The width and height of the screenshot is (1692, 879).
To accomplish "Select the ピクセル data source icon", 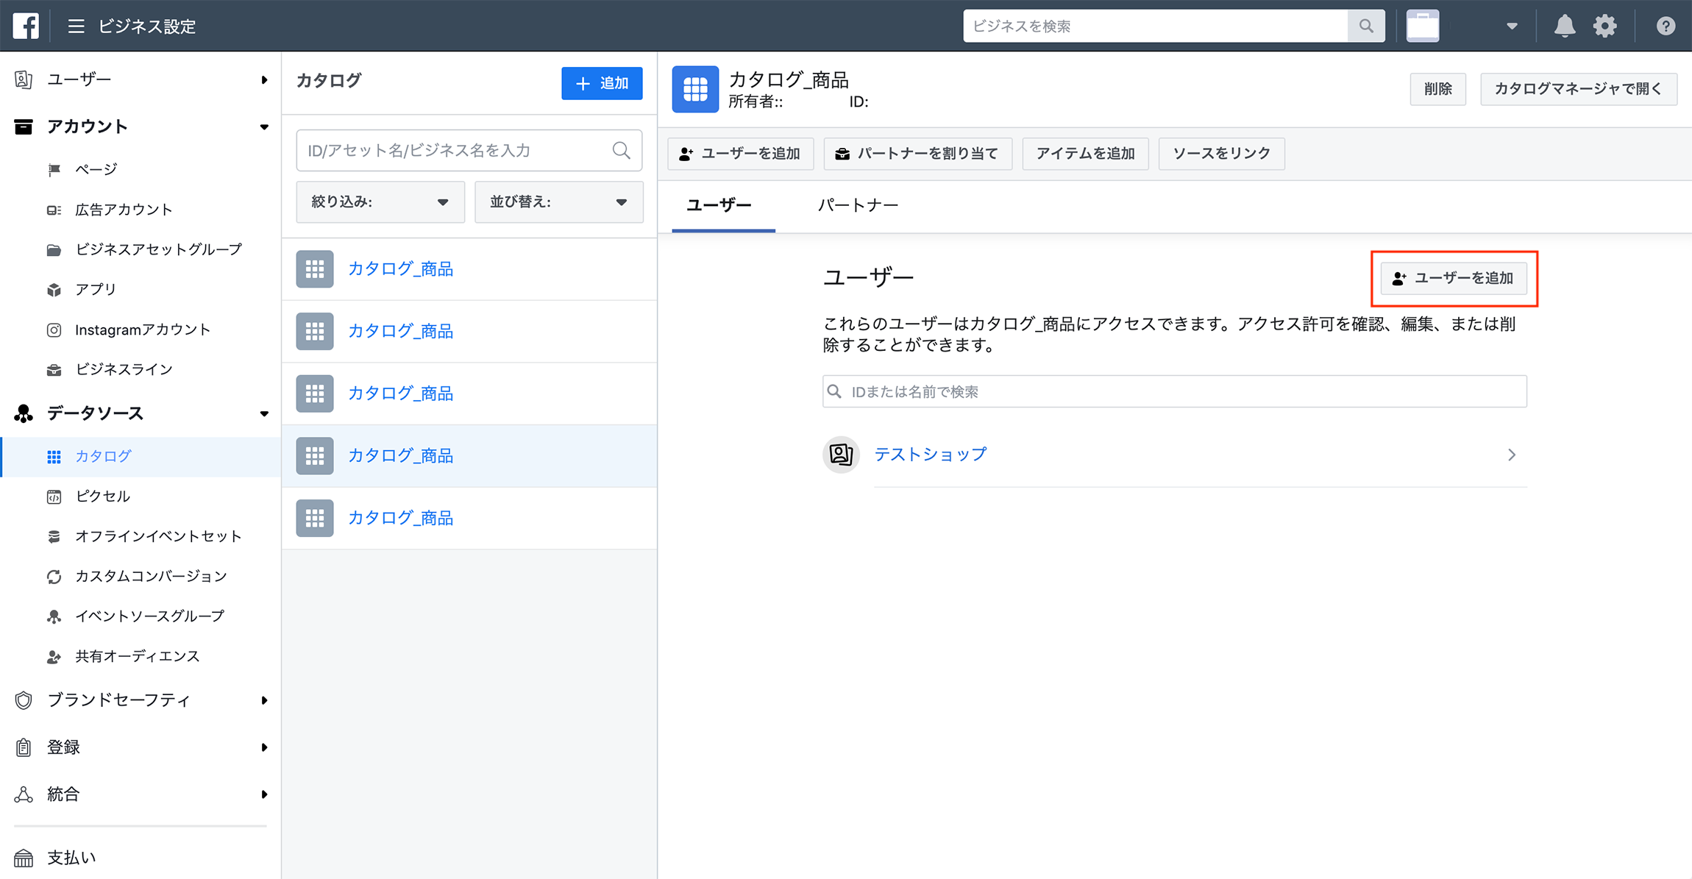I will pyautogui.click(x=54, y=496).
